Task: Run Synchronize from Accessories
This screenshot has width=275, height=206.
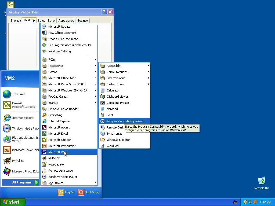Action: [x=125, y=134]
